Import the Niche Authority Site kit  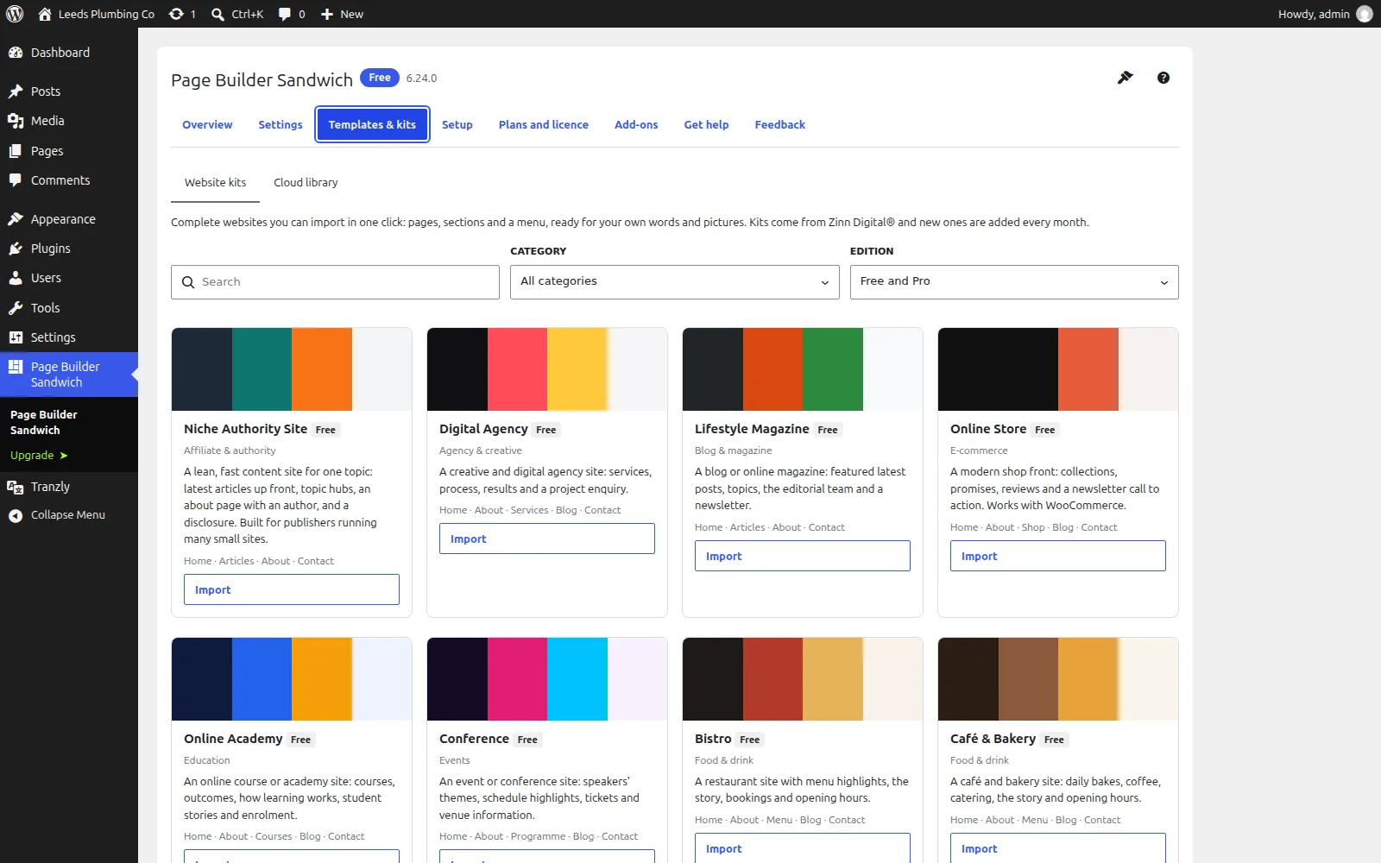[292, 589]
